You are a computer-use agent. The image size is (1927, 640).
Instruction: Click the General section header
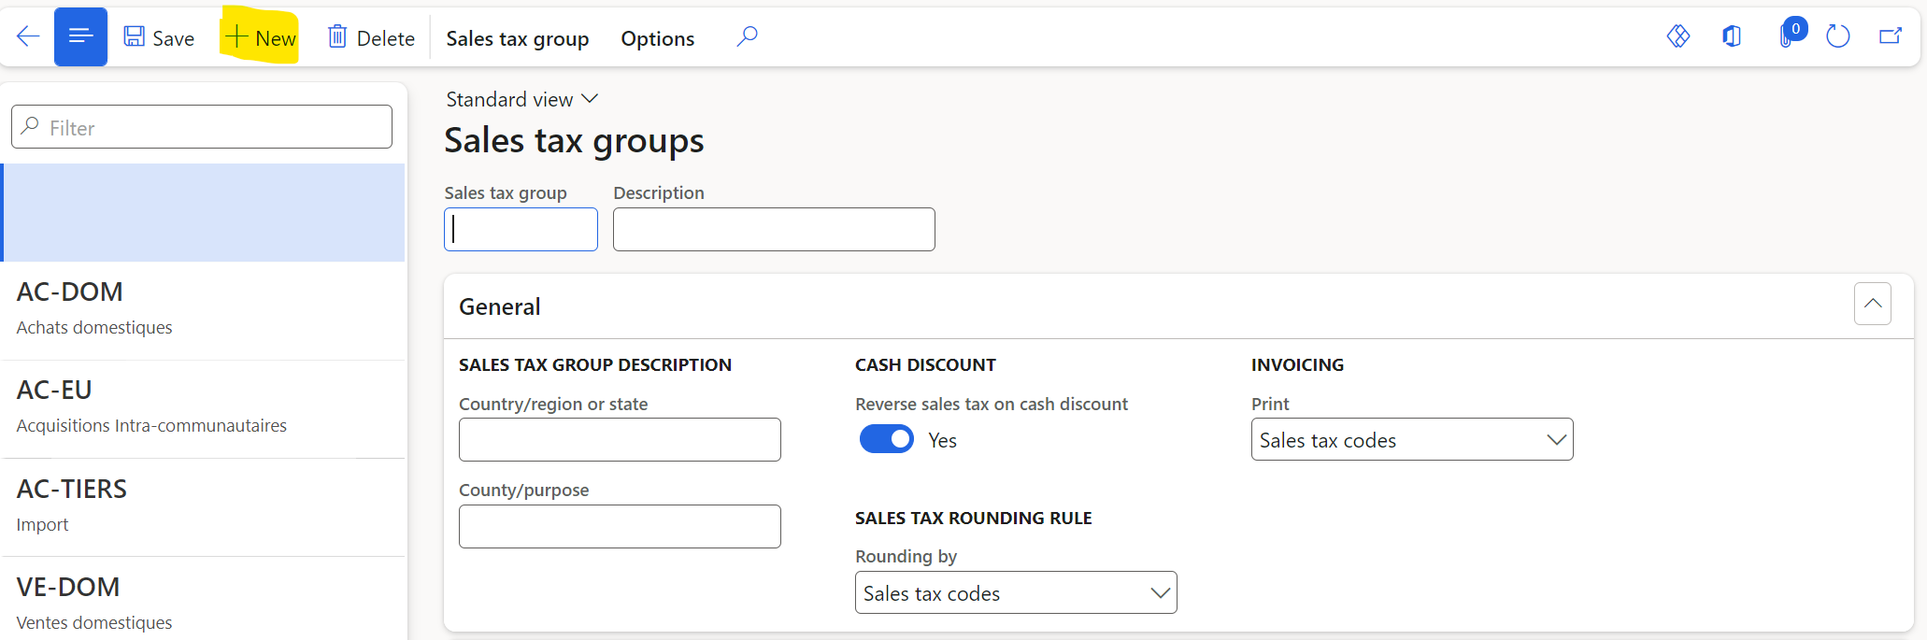(1178, 306)
